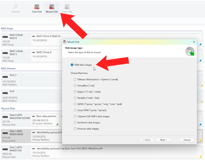This screenshot has height=163, width=205.
Task: Click blue corner marker on RAID 5 row
Action: (x=200, y=60)
